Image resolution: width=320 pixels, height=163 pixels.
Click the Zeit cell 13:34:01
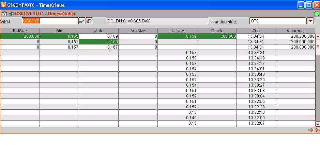point(256,69)
